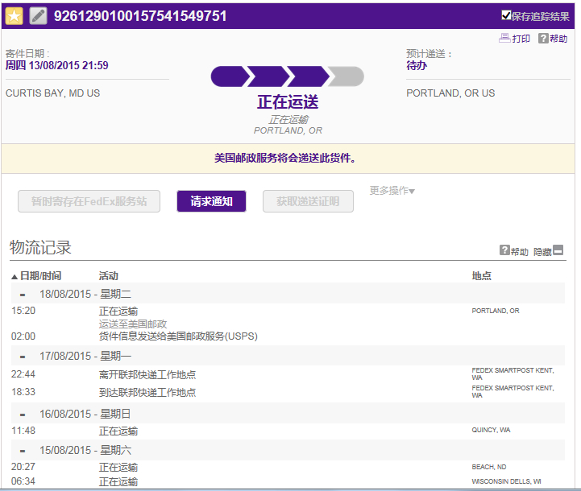Click the 11:48 time entry
This screenshot has width=581, height=491.
23,431
